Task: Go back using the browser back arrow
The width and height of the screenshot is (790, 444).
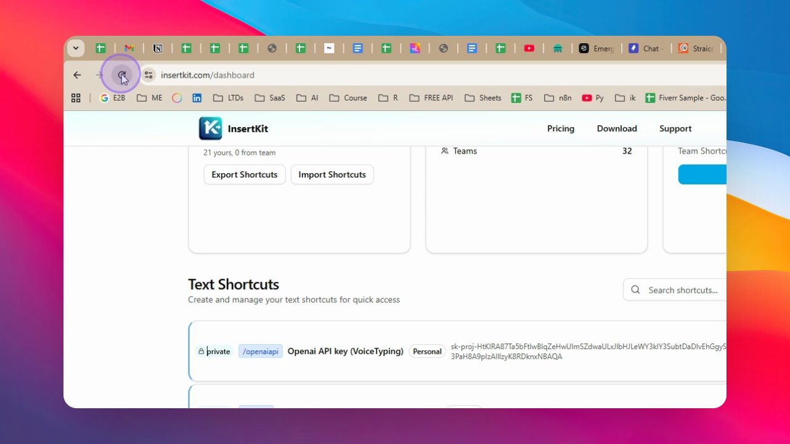Action: click(x=77, y=75)
